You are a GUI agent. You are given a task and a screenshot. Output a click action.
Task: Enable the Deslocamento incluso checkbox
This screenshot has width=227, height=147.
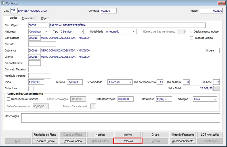pyautogui.click(x=192, y=31)
